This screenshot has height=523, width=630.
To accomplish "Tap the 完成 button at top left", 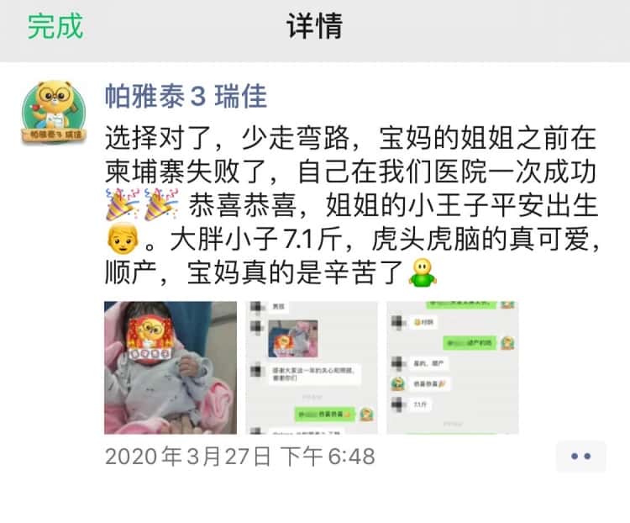I will pyautogui.click(x=55, y=26).
